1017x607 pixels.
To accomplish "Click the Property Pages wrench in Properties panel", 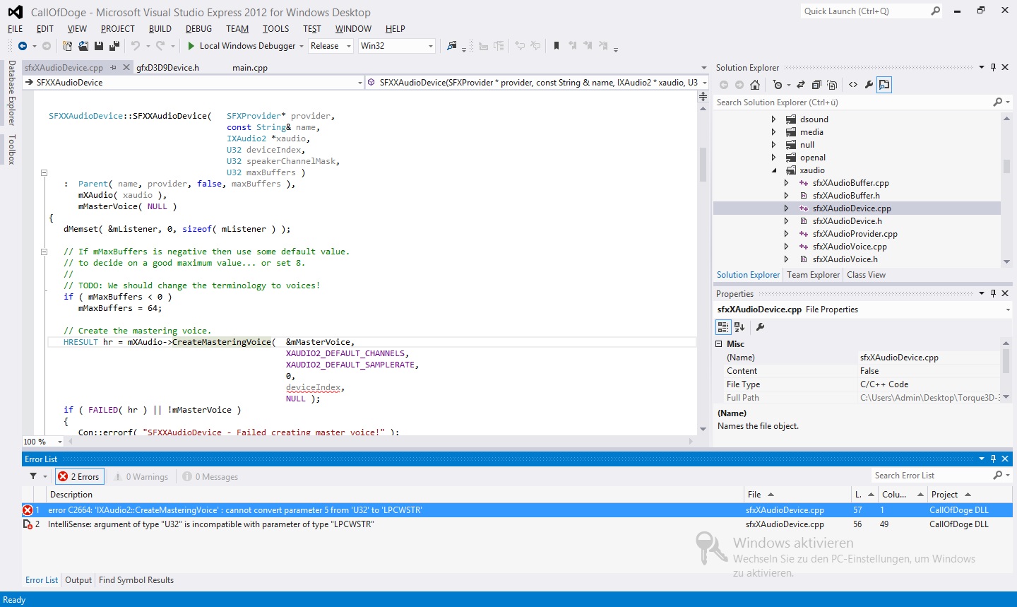I will (760, 327).
